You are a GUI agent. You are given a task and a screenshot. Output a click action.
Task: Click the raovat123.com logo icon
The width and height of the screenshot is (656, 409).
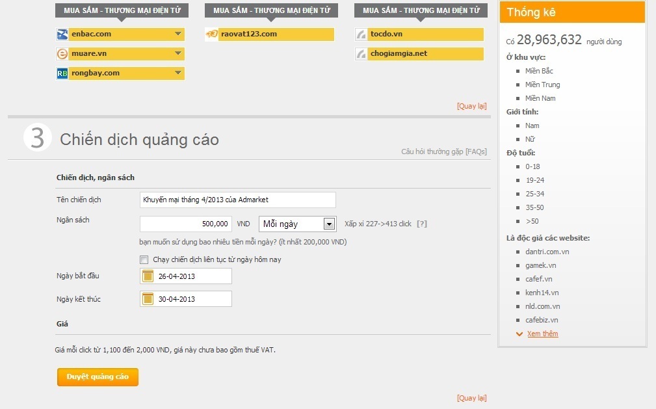[x=212, y=34]
